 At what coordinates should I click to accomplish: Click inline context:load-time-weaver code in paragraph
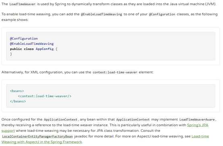point(115,72)
